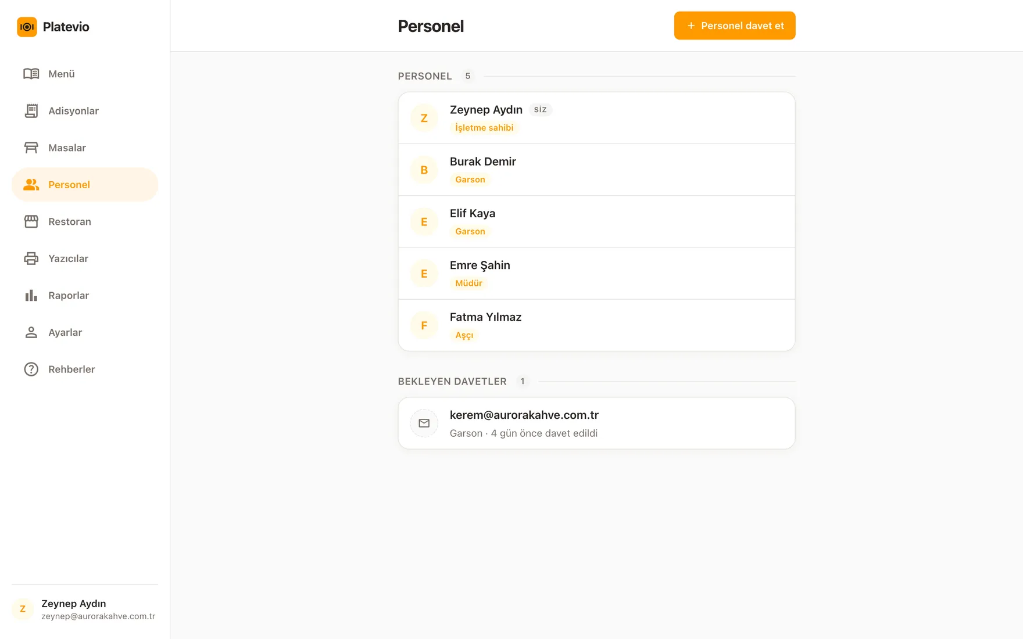
Task: Go to Ayarlar in the sidebar
Action: coord(85,332)
